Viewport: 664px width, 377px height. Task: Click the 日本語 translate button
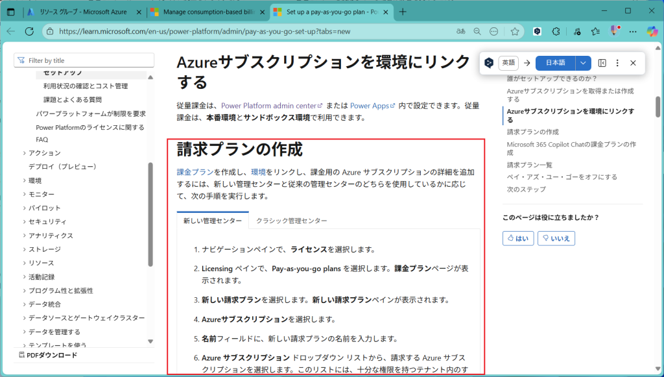[x=555, y=63]
